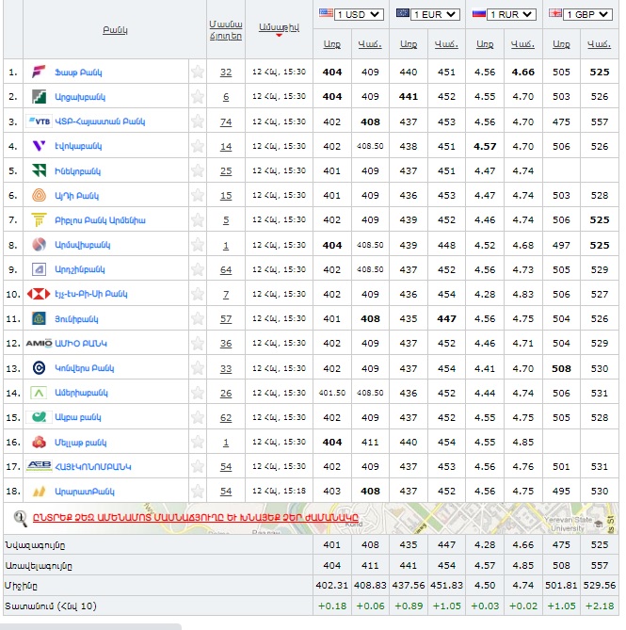Click the Evocabank purple V logo
This screenshot has height=630, width=626.
pos(39,146)
